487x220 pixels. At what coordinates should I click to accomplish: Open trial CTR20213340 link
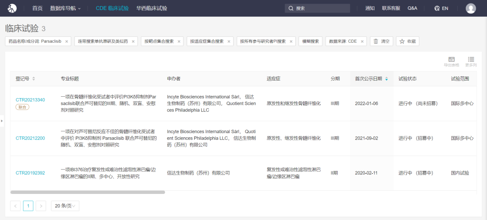tap(30, 100)
